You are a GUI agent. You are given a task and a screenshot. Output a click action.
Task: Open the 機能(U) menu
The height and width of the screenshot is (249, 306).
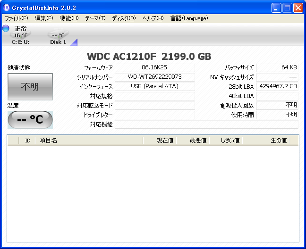click(x=69, y=18)
